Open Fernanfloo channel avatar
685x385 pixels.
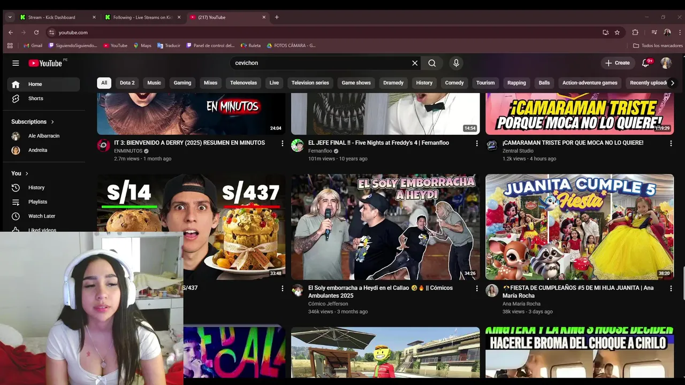[298, 145]
